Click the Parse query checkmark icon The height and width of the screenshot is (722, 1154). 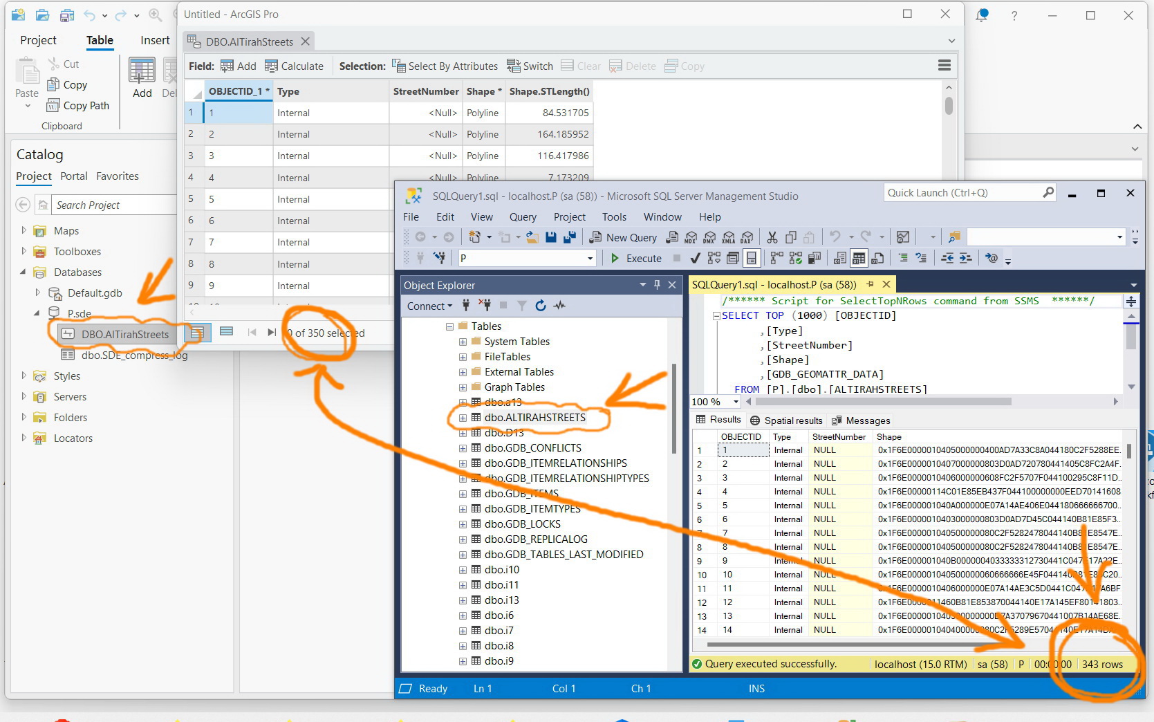(695, 259)
